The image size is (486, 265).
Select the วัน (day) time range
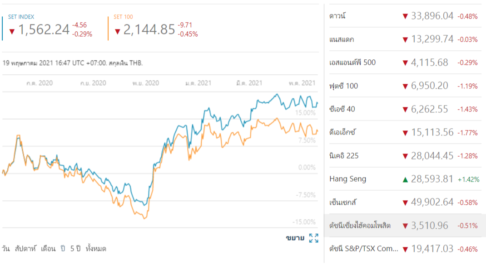pos(5,249)
